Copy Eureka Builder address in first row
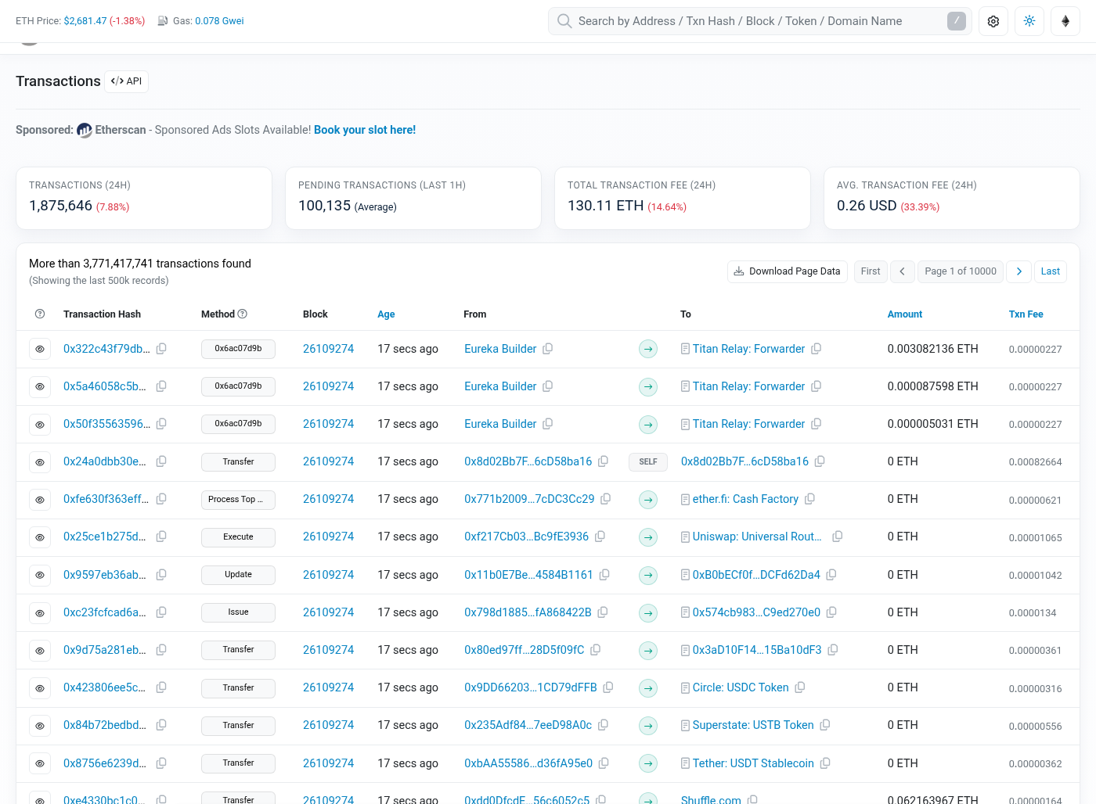Image resolution: width=1096 pixels, height=804 pixels. coord(548,349)
